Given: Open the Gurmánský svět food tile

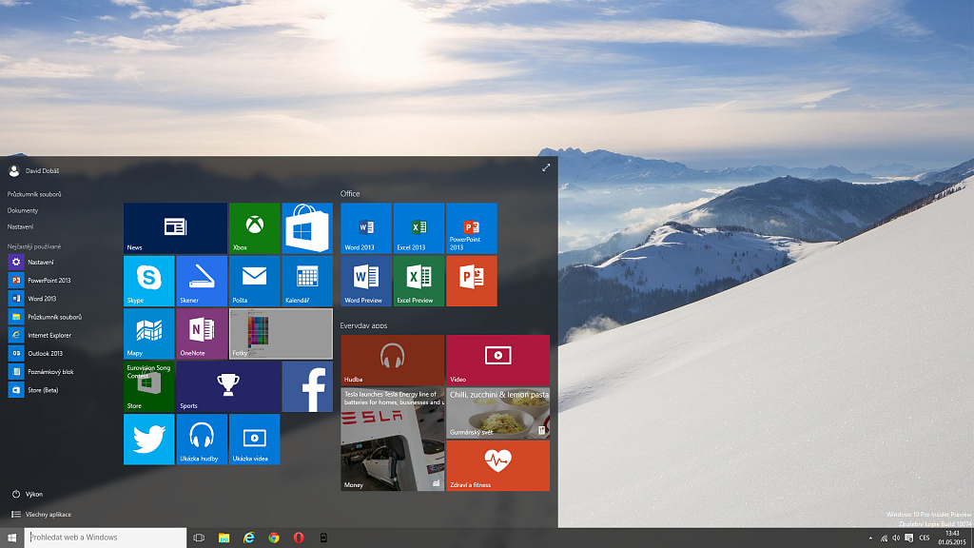Looking at the screenshot, I should click(x=497, y=413).
